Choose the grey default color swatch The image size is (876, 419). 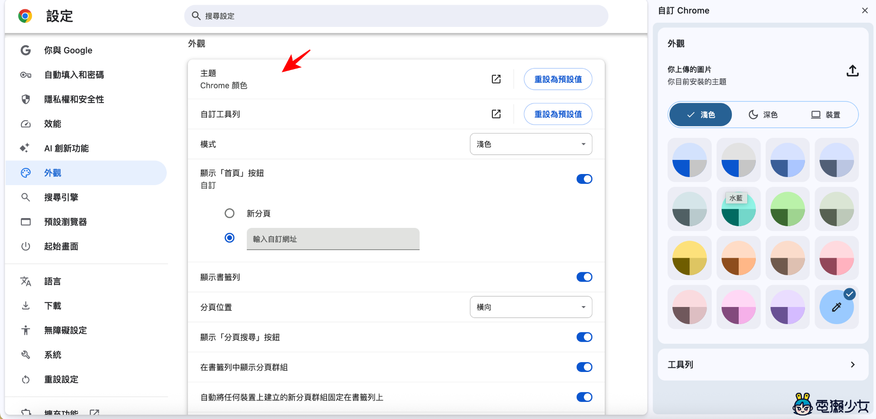(739, 160)
